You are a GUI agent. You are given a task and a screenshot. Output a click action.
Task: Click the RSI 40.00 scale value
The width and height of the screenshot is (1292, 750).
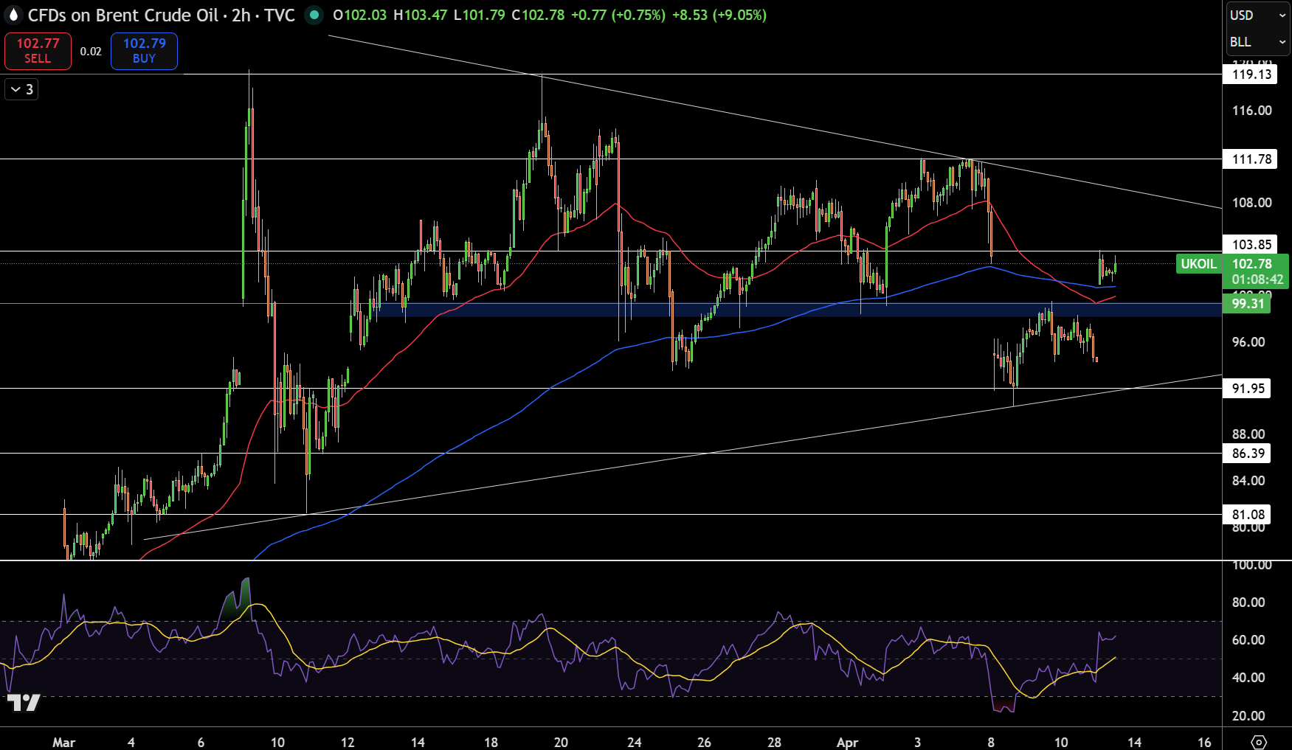[1248, 677]
